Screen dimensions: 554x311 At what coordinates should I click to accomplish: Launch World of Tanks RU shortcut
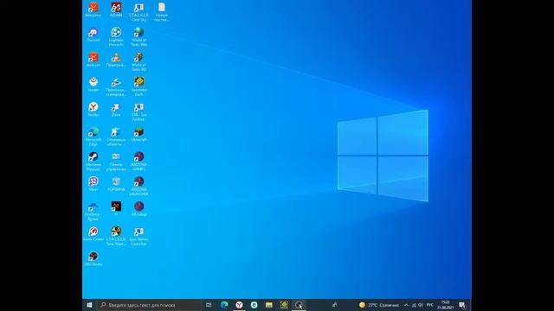138,62
